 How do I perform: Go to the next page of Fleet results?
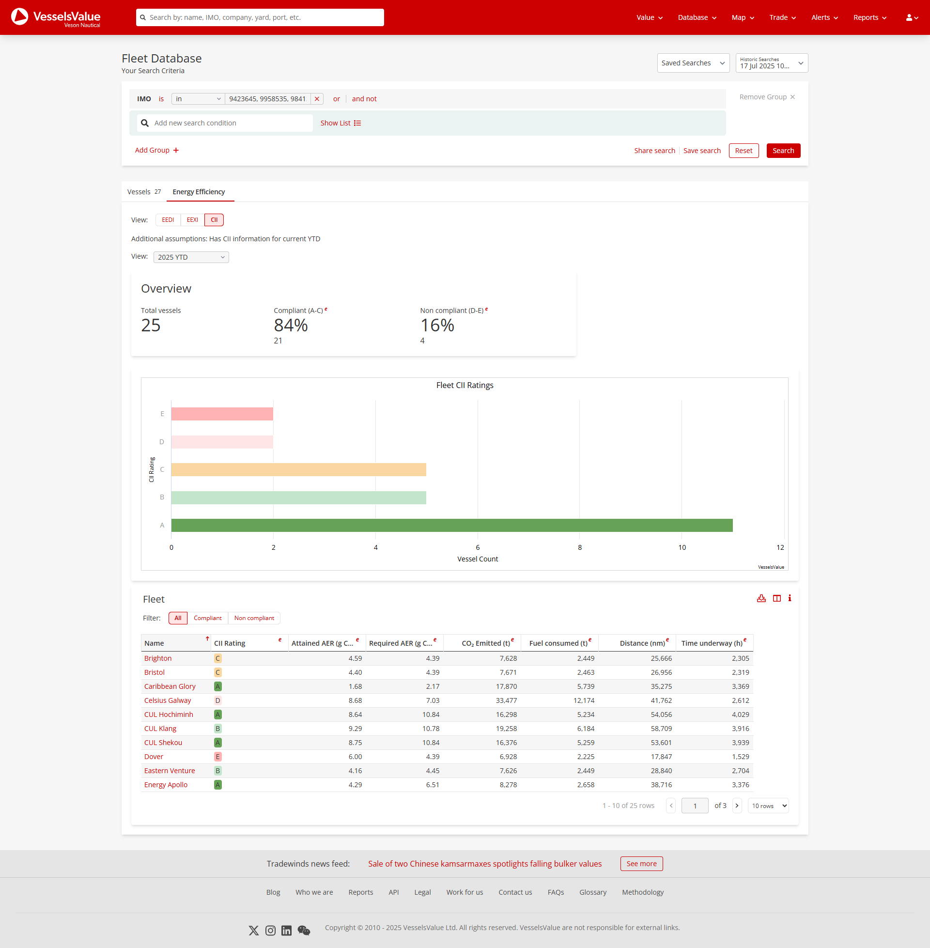[737, 806]
